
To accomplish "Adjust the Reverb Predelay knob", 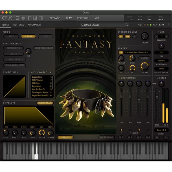I will point(121,58).
